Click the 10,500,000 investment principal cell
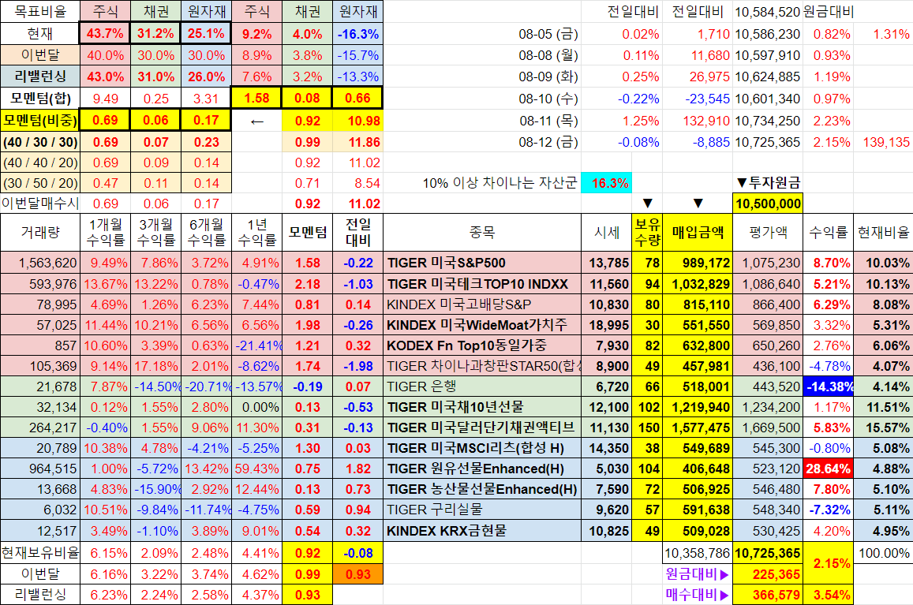 pyautogui.click(x=768, y=204)
